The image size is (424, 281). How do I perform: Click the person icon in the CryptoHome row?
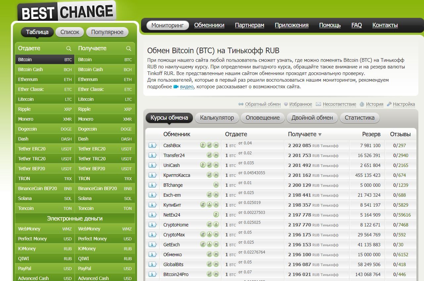point(216,224)
